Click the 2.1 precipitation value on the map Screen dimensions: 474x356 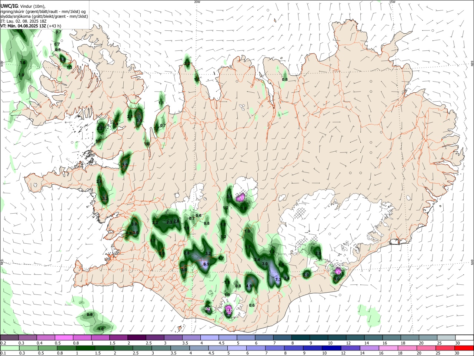click(130, 117)
